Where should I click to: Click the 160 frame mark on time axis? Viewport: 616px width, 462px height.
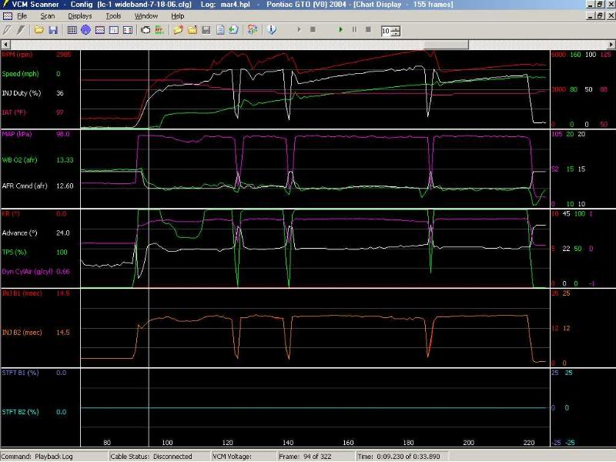coord(348,443)
